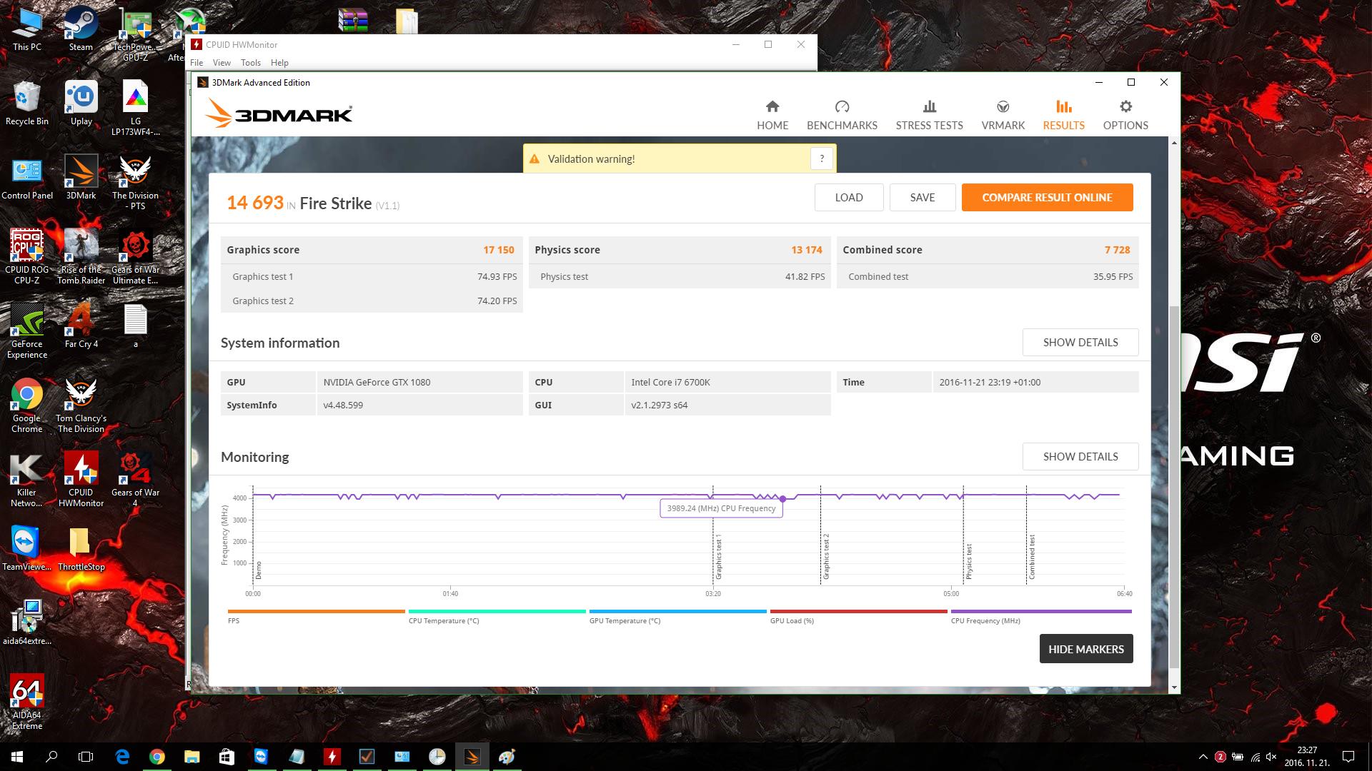Toggle the CPU Temperature legend bar
This screenshot has width=1372, height=771.
tap(497, 612)
